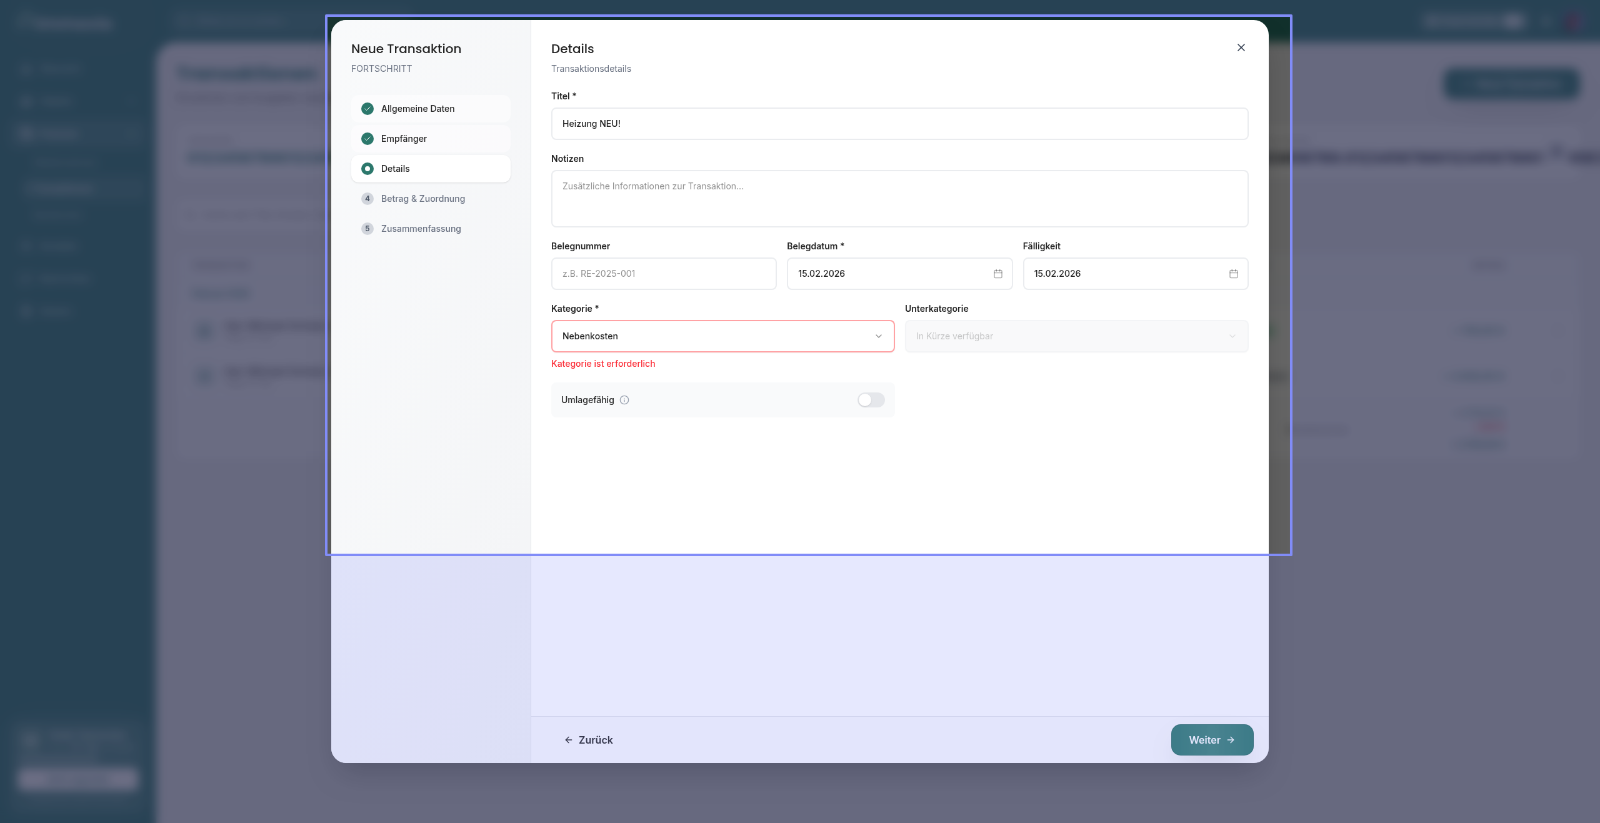Go to Betrag & Zuordnung step
Viewport: 1600px width, 823px height.
click(x=423, y=199)
